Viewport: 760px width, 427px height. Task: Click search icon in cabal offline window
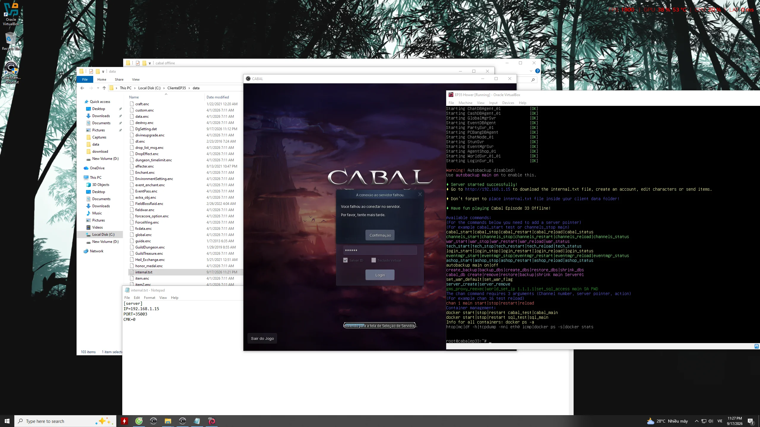pyautogui.click(x=533, y=80)
